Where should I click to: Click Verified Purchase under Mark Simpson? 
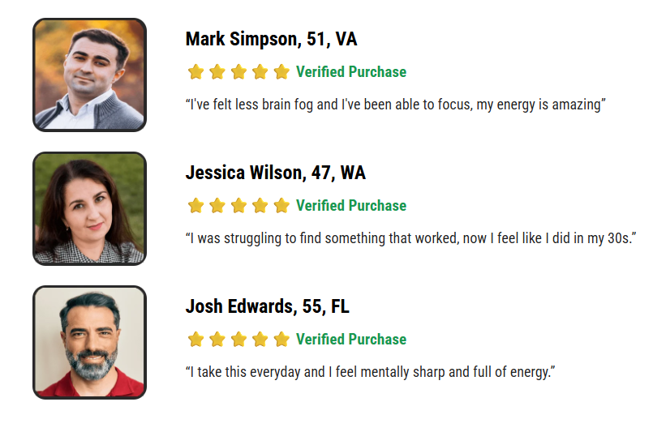coord(351,72)
